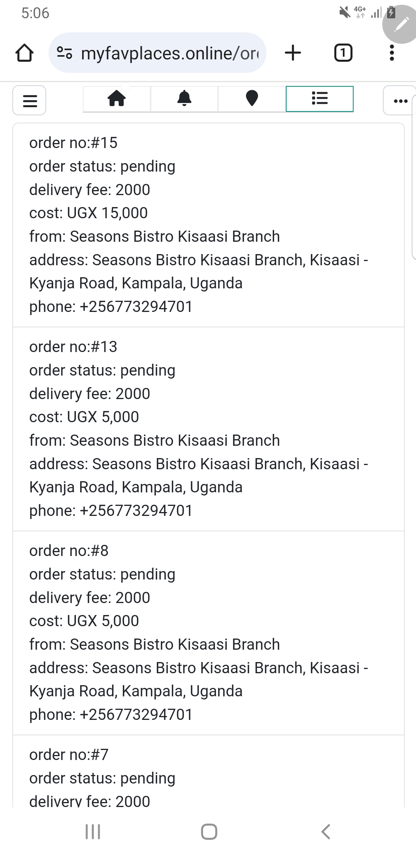The height and width of the screenshot is (856, 416).
Task: Open order #13 entry
Action: (208, 429)
